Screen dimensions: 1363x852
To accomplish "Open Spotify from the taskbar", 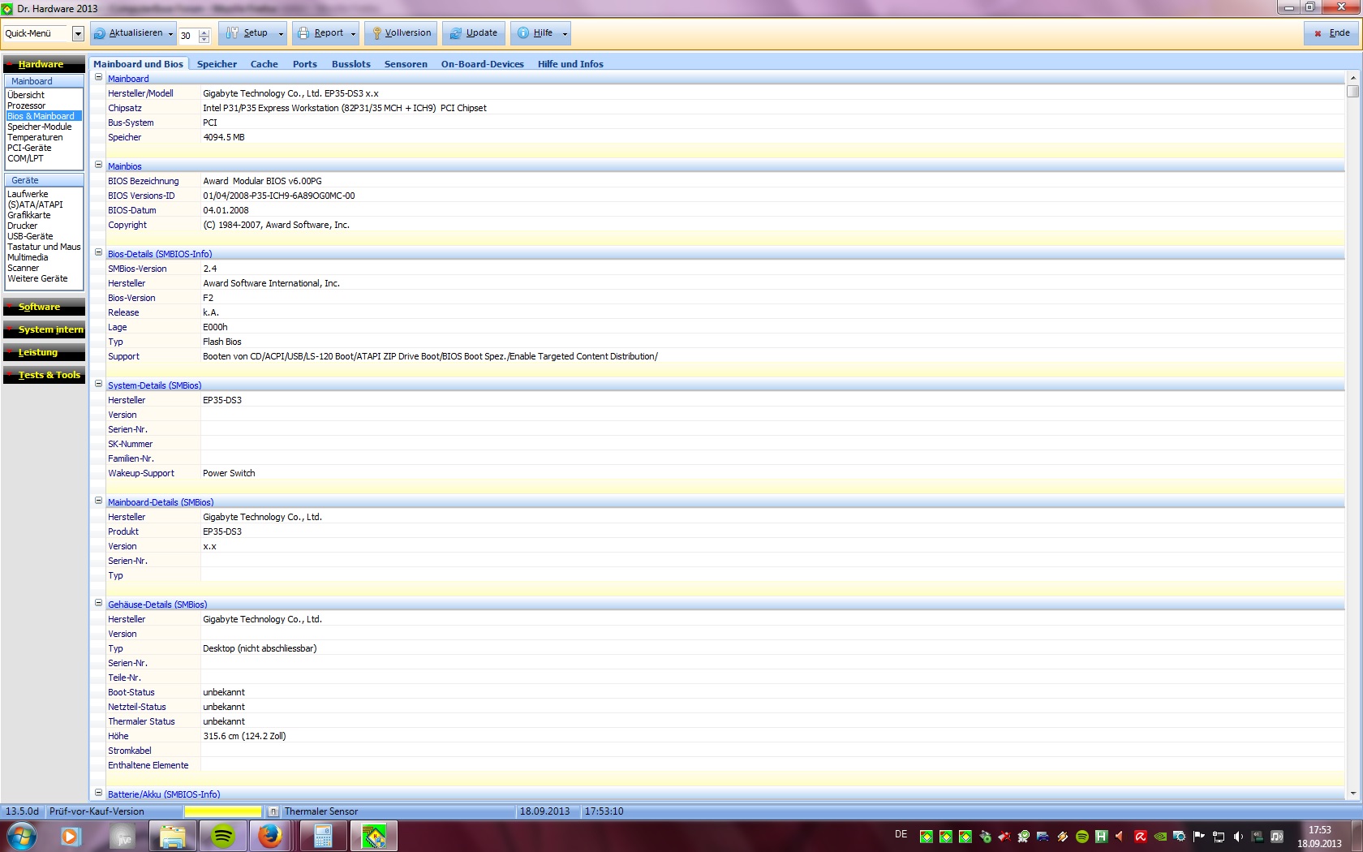I will (222, 836).
